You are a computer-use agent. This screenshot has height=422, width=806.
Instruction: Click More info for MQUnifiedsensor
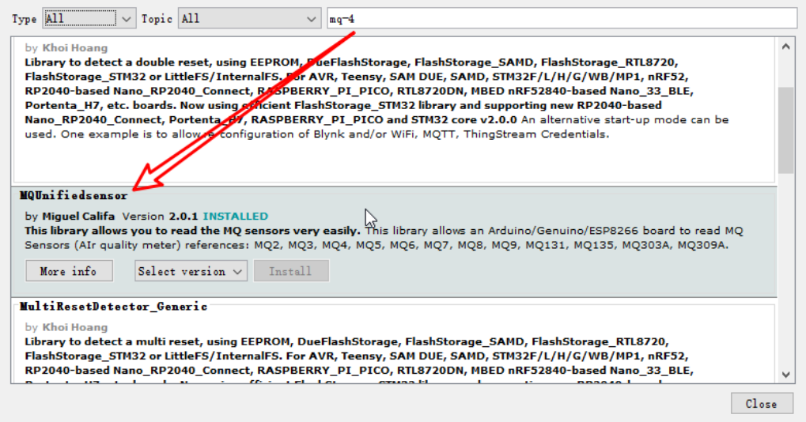pos(69,271)
